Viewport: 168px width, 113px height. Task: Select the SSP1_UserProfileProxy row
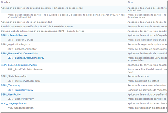[x=84, y=99]
